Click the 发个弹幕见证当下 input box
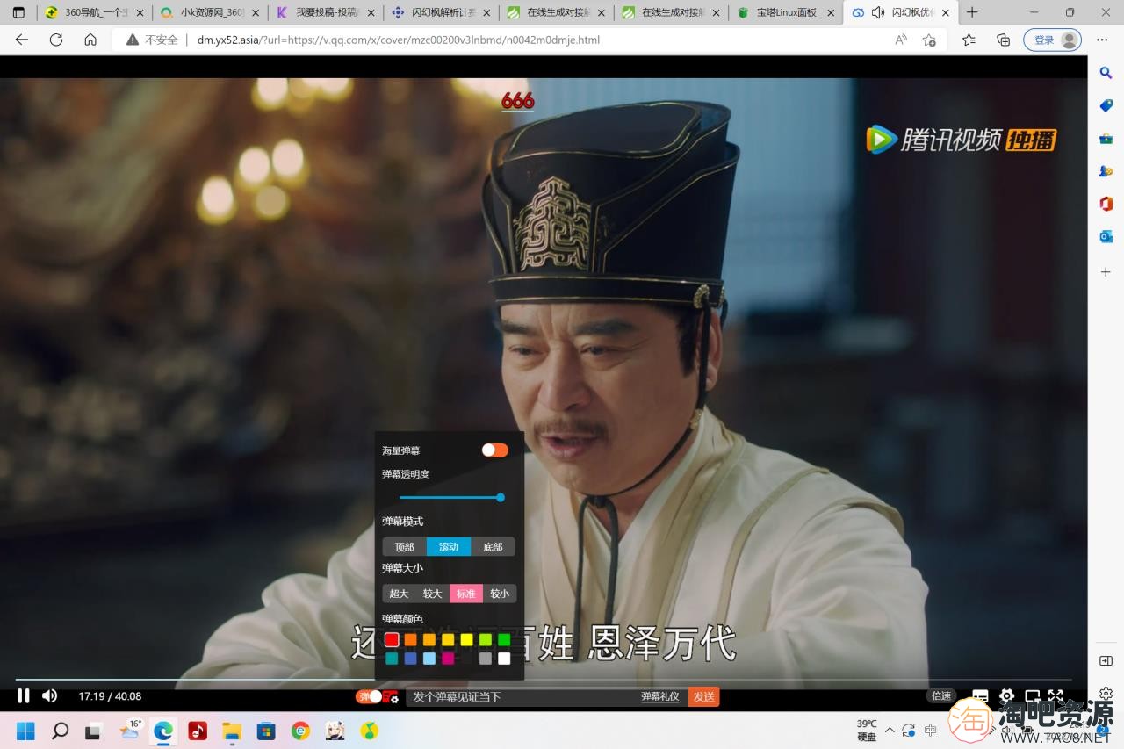The image size is (1124, 749). click(x=522, y=696)
